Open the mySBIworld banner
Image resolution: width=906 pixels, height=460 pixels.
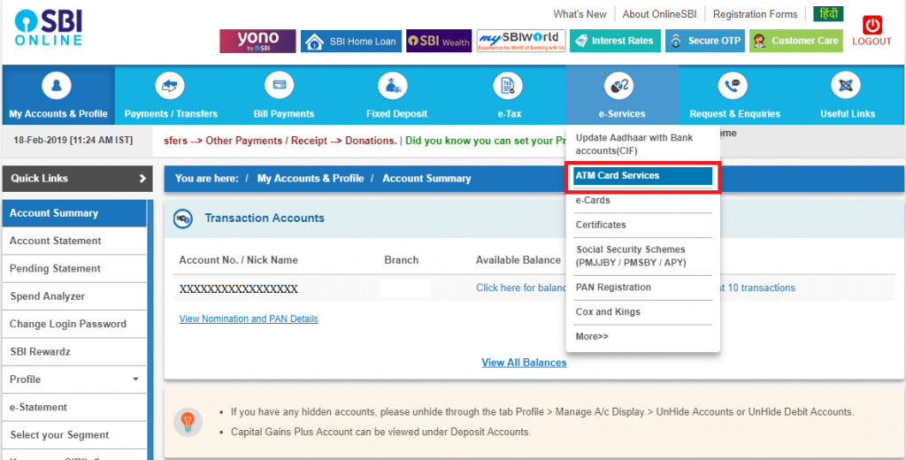pyautogui.click(x=521, y=41)
